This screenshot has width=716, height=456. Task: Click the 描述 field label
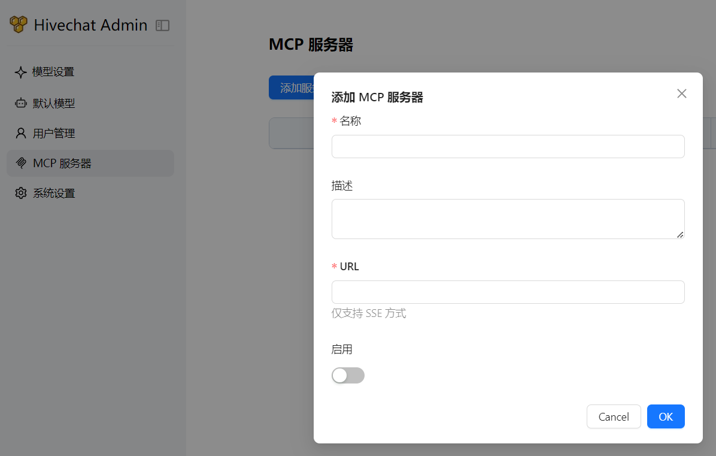(342, 186)
